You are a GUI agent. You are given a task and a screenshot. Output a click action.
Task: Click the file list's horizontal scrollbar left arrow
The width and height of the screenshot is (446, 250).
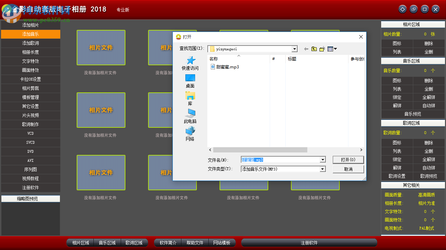coord(210,150)
